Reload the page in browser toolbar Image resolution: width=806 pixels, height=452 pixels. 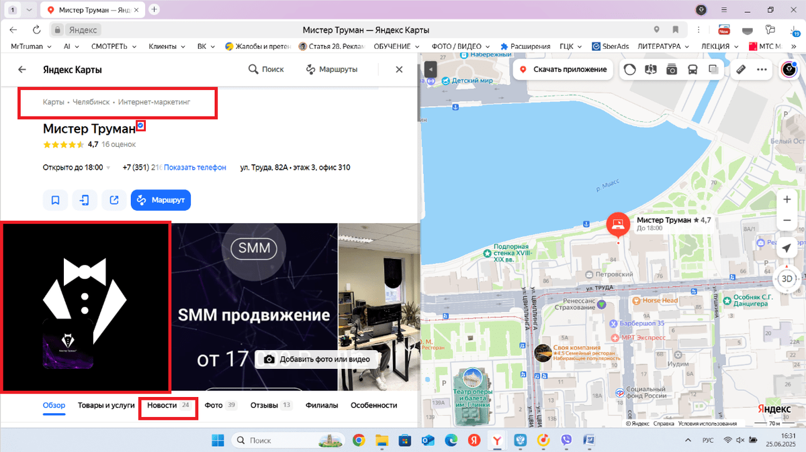coord(36,30)
